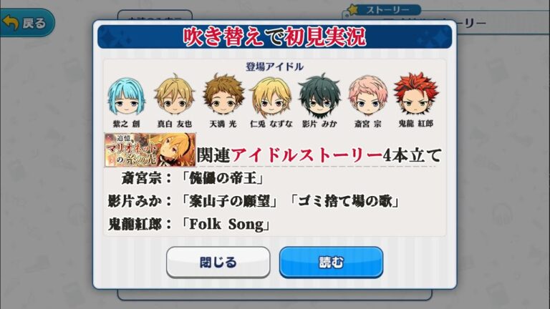Select the 真白 友也 idol icon
This screenshot has height=309, width=550.
(x=174, y=94)
